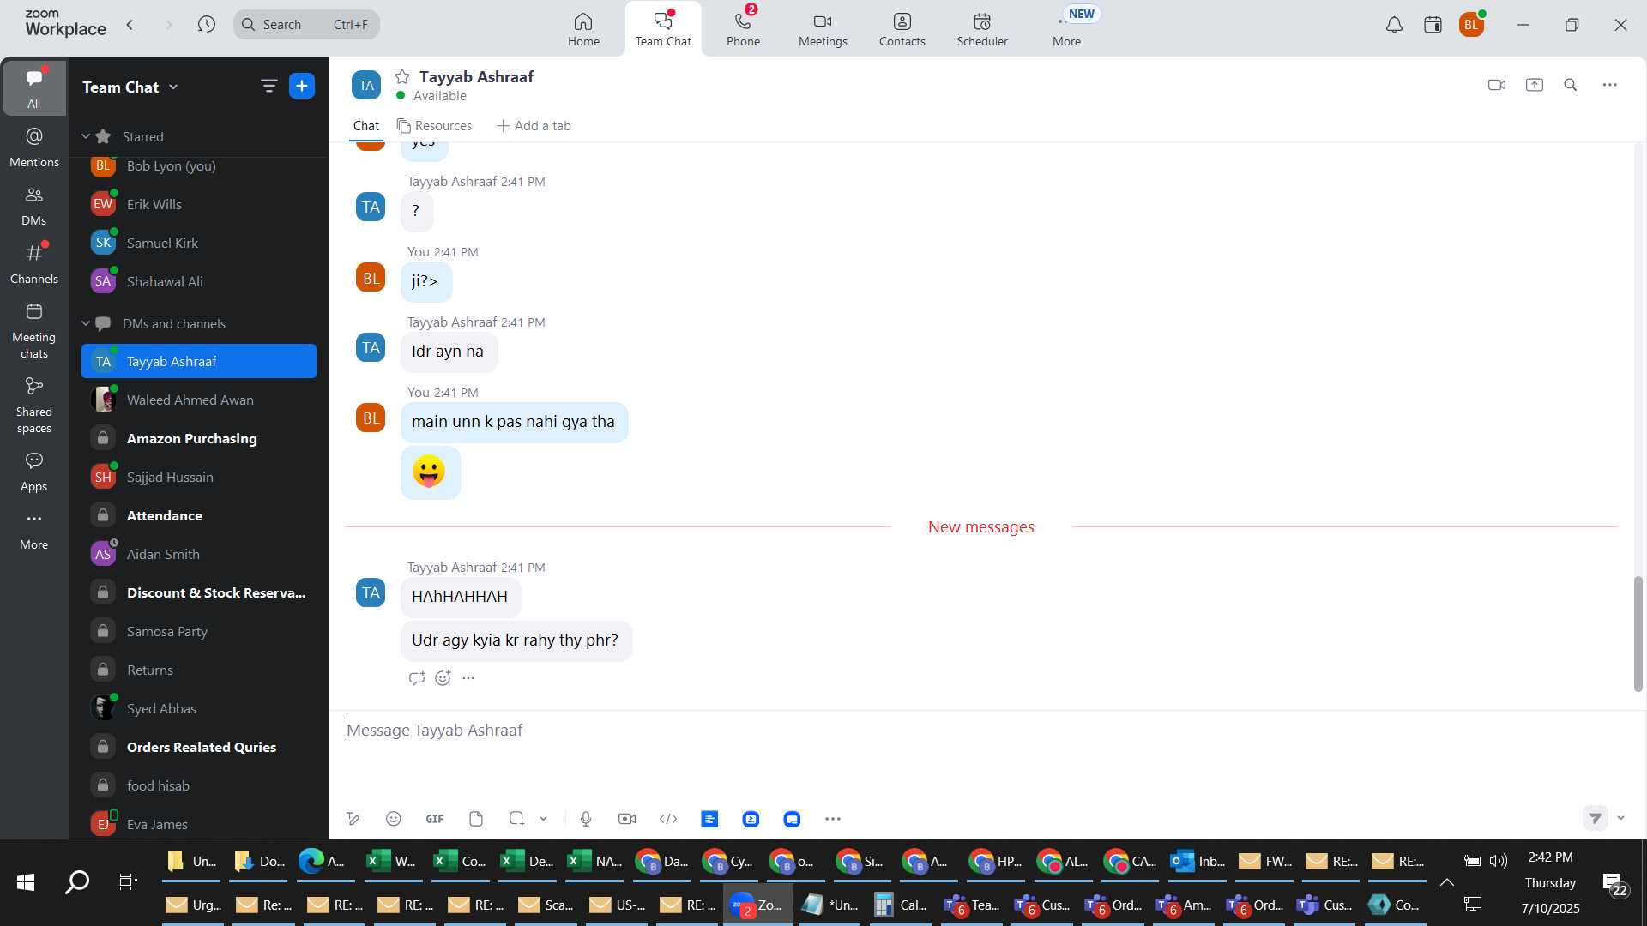Open the Contacts tab
This screenshot has width=1647, height=926.
coord(902,29)
